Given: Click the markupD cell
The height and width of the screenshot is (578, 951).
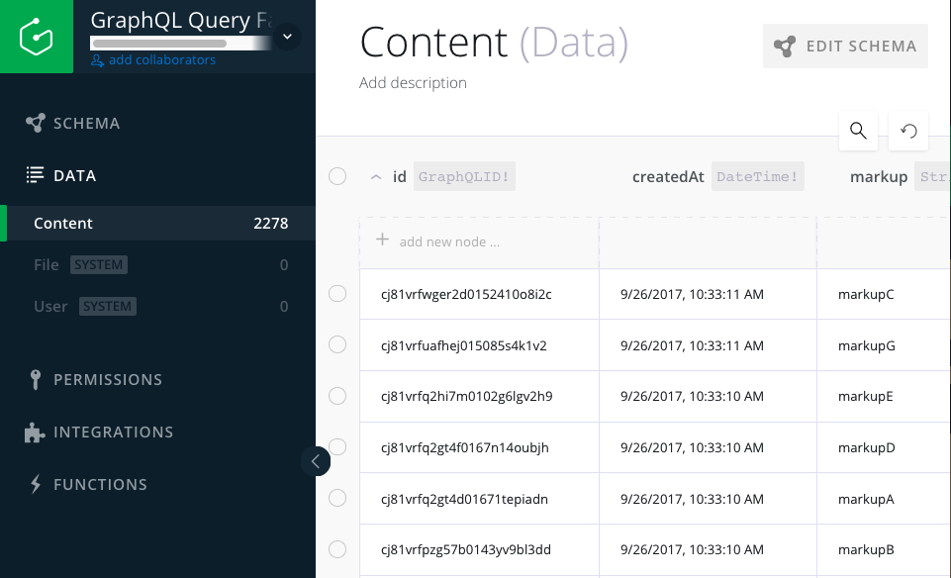Looking at the screenshot, I should [x=885, y=447].
